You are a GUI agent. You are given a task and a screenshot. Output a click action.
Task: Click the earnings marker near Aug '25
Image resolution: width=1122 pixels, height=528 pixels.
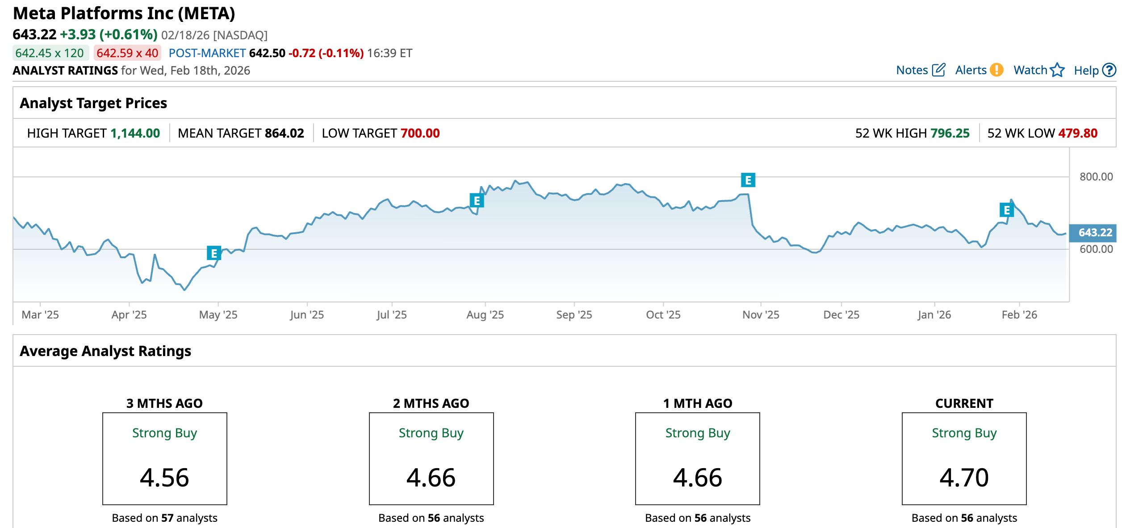[477, 201]
